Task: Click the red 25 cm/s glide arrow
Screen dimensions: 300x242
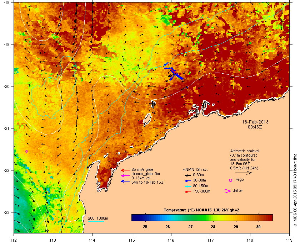Action: pyautogui.click(x=125, y=170)
